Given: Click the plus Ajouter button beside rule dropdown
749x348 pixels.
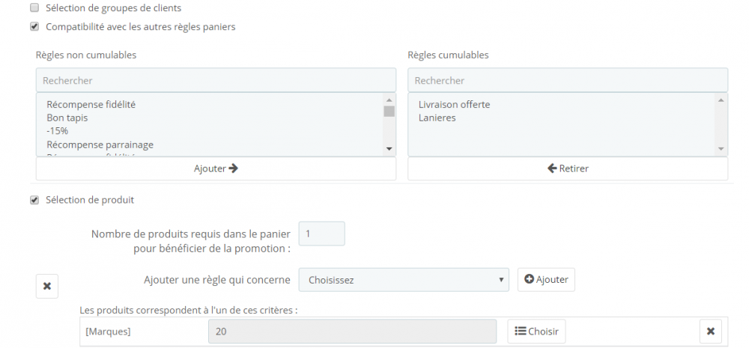Looking at the screenshot, I should coord(546,280).
